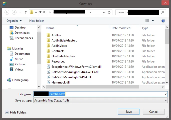
Task: Sort files by Name column header
Action: click(x=50, y=28)
